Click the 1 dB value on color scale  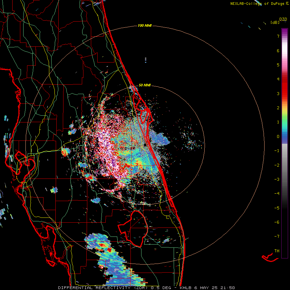click(278, 122)
